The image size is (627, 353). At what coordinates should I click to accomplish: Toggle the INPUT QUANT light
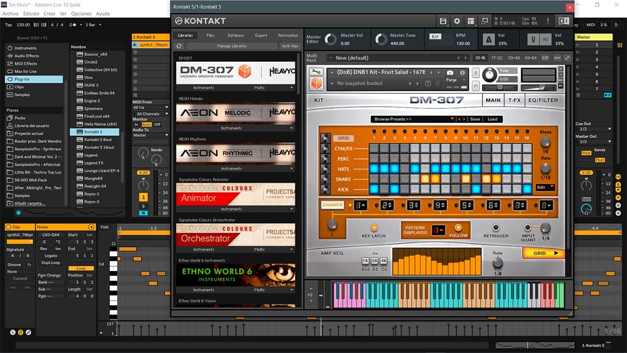pos(528,227)
